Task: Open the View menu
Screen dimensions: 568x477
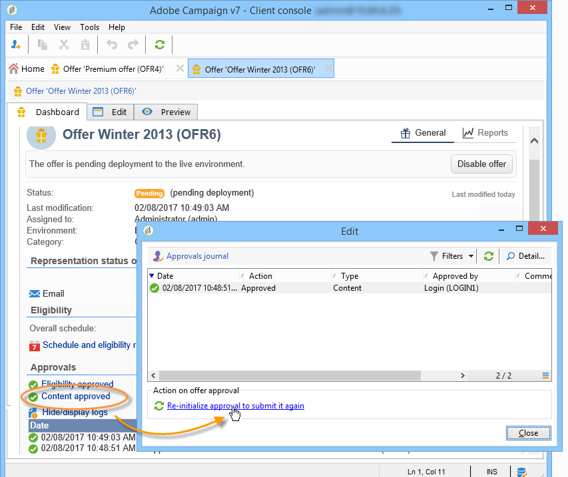Action: click(62, 27)
